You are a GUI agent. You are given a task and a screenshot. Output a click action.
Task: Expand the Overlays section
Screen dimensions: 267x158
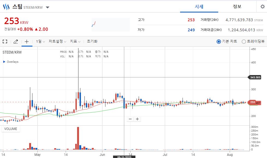(11, 62)
